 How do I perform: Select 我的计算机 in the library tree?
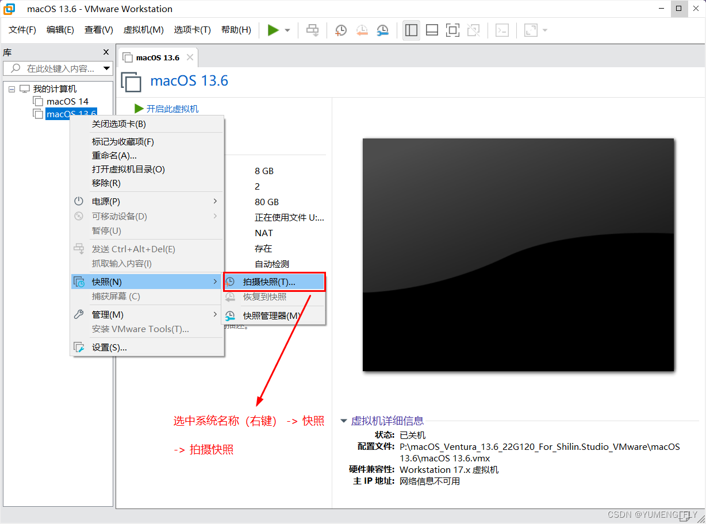pos(55,89)
